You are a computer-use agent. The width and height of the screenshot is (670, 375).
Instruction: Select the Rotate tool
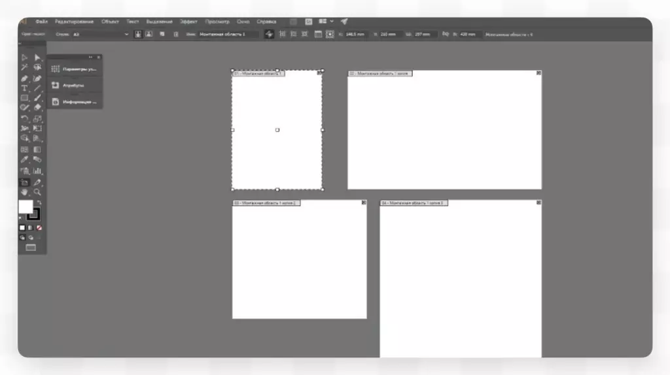24,119
